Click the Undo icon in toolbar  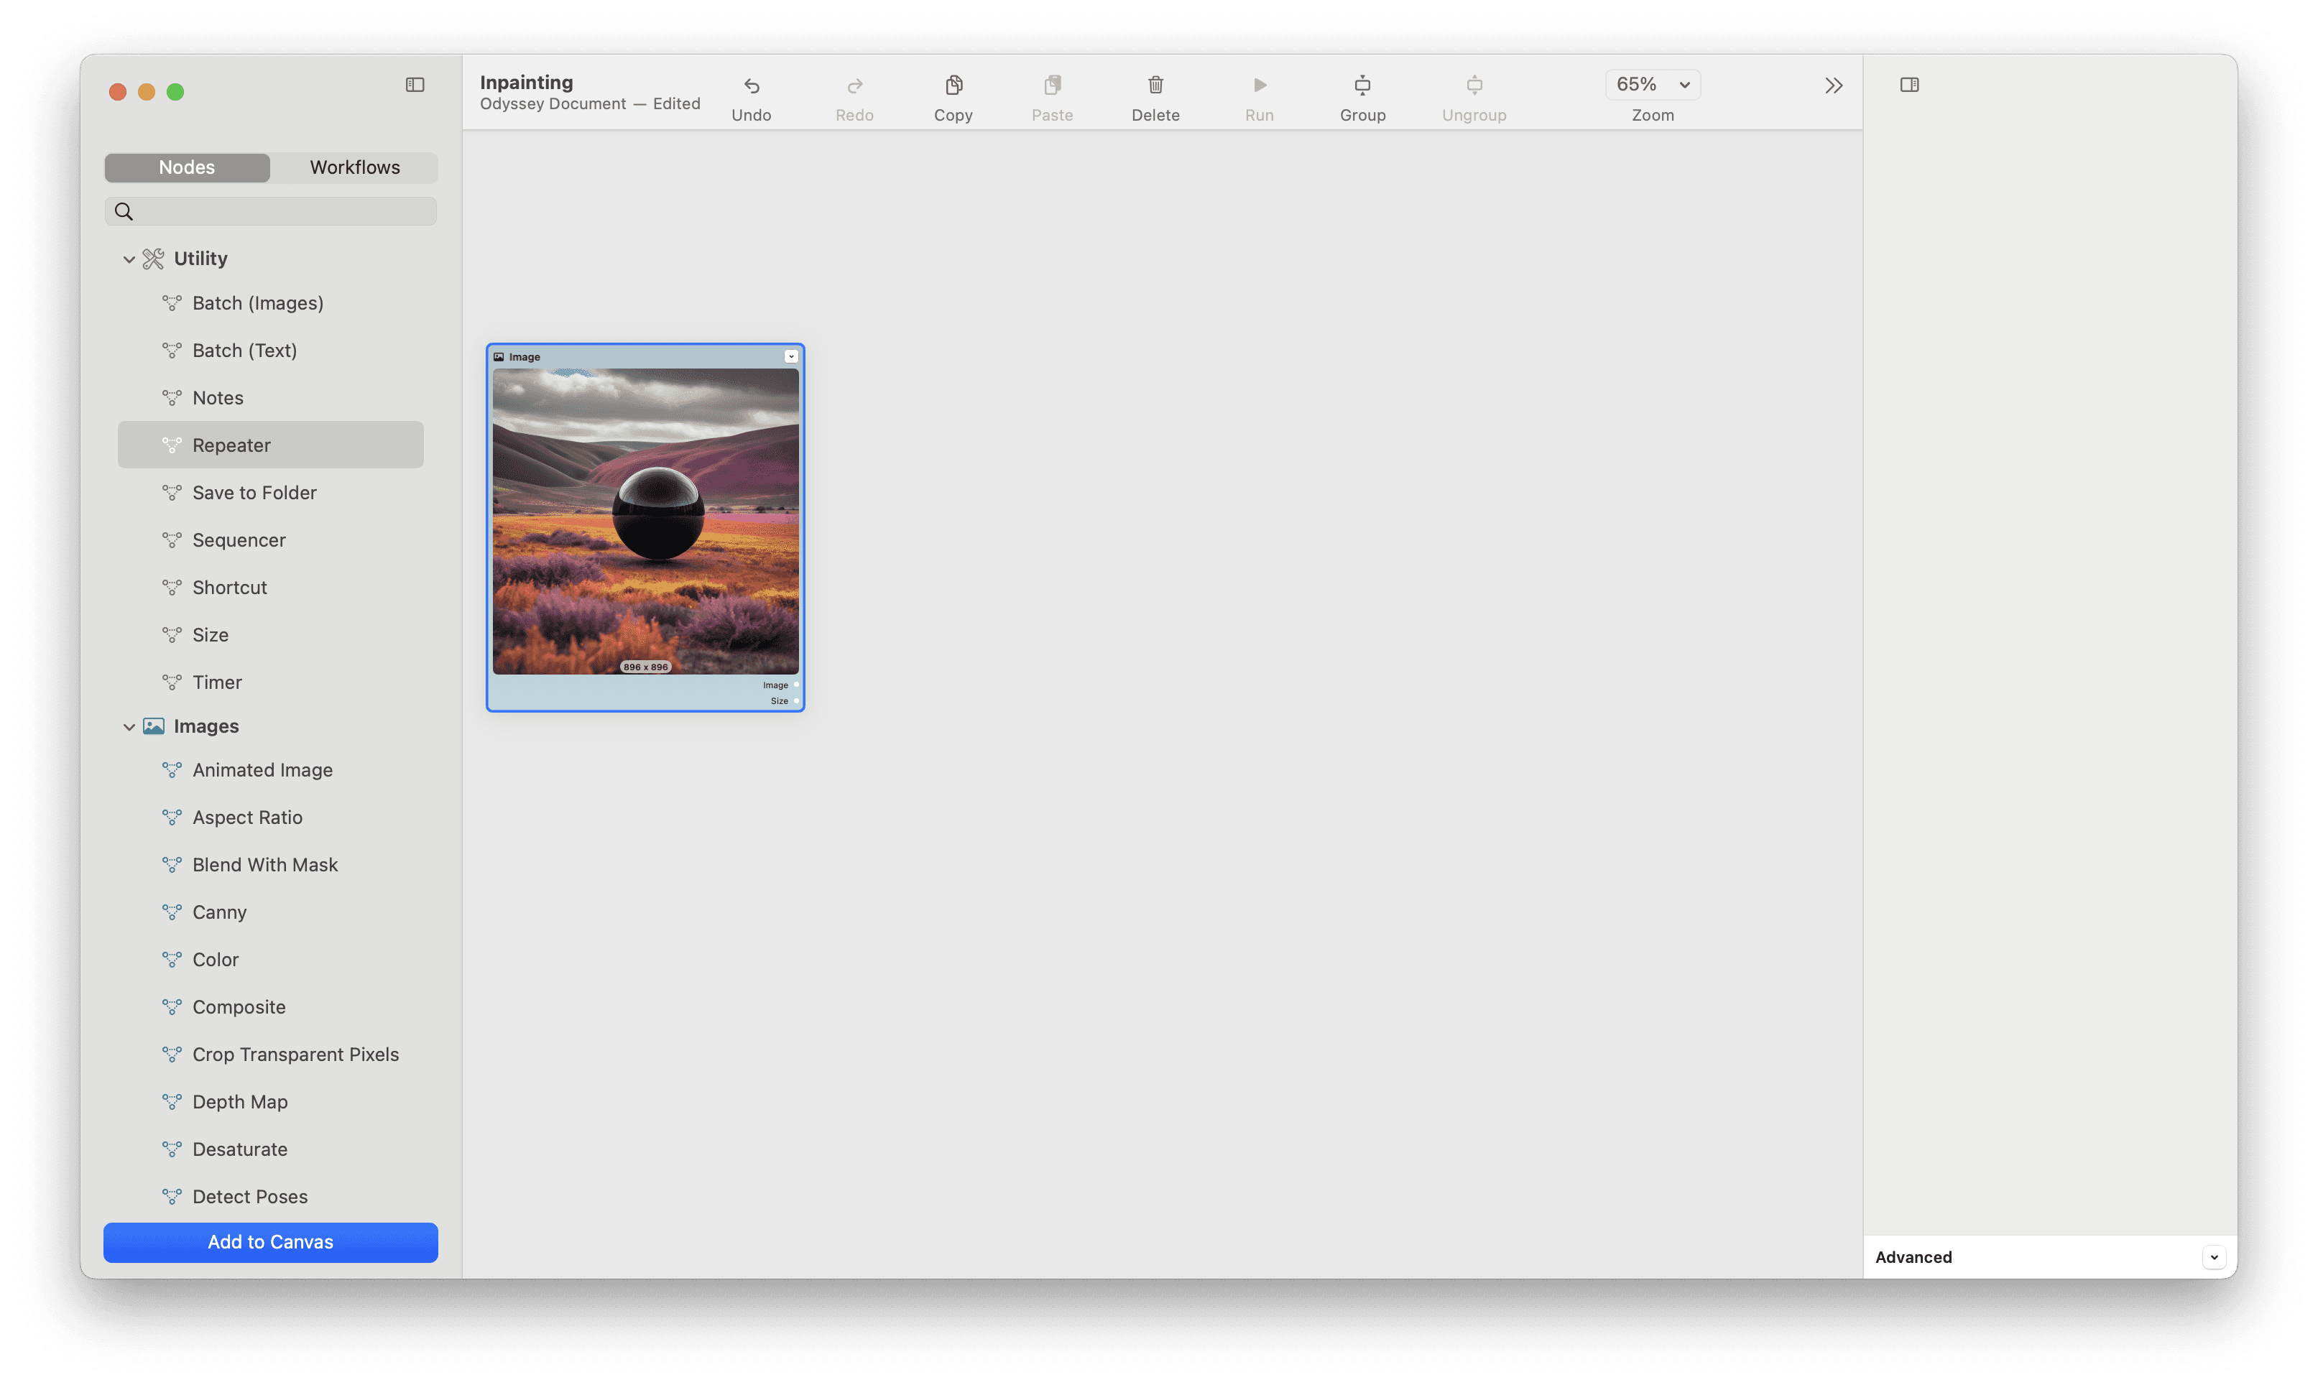point(752,84)
